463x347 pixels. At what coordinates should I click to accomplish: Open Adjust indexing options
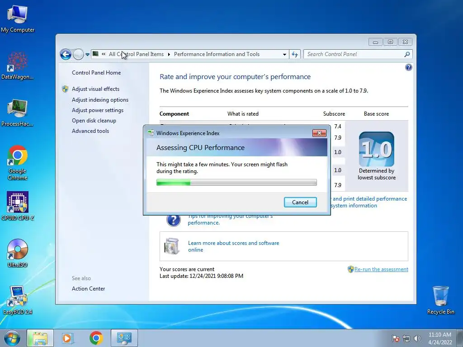(100, 100)
